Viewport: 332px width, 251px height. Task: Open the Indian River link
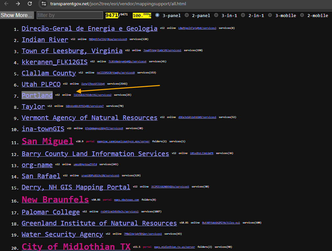coord(45,40)
